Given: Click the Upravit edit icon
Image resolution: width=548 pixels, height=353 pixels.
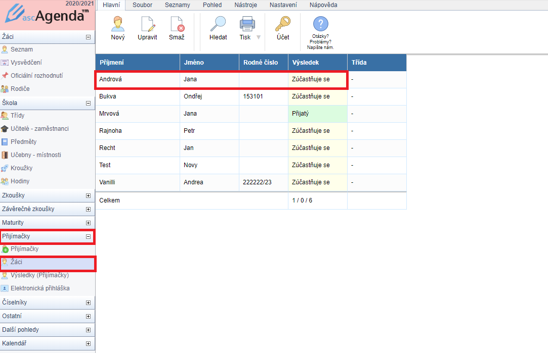Looking at the screenshot, I should click(147, 24).
